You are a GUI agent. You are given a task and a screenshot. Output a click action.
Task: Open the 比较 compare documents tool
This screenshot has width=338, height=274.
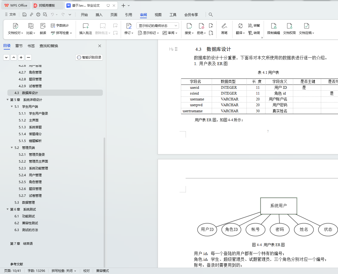pos(31,29)
